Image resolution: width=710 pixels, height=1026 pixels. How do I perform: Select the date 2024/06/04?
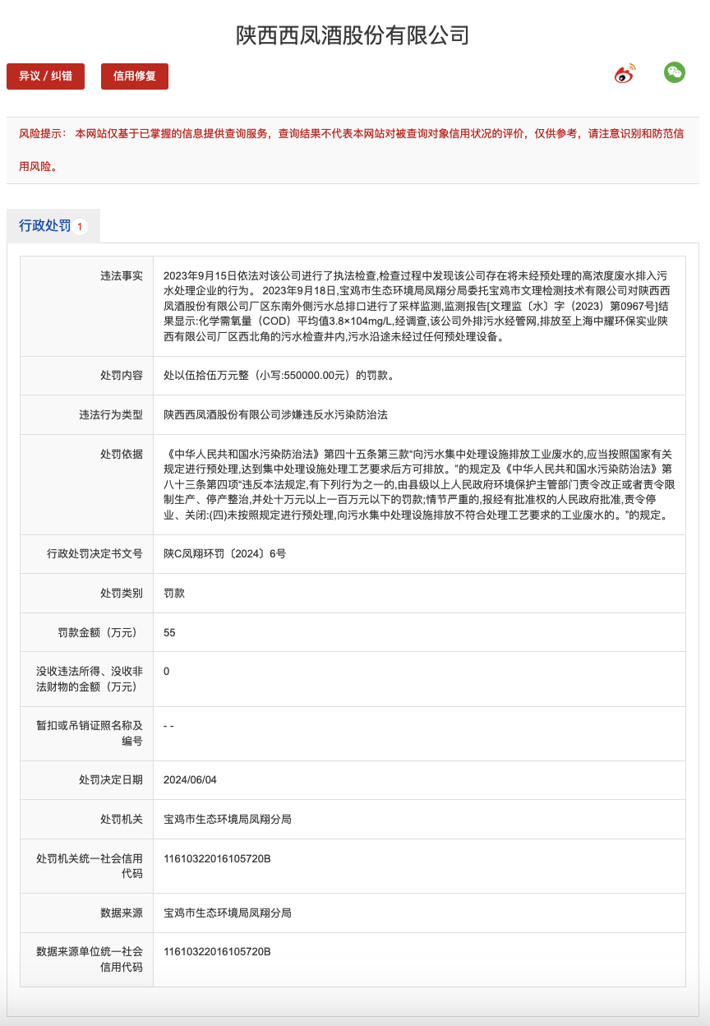pos(191,780)
